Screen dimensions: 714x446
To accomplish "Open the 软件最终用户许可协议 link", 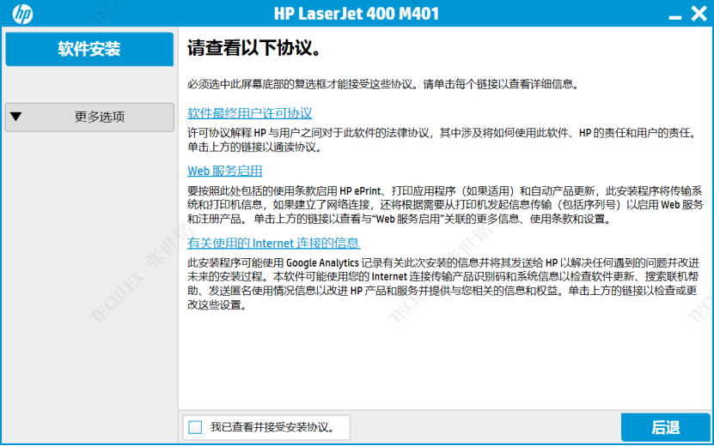I will pos(249,113).
